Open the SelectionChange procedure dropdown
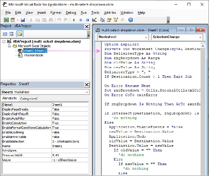Image resolution: width=209 pixels, height=176 pixels. 200,37
